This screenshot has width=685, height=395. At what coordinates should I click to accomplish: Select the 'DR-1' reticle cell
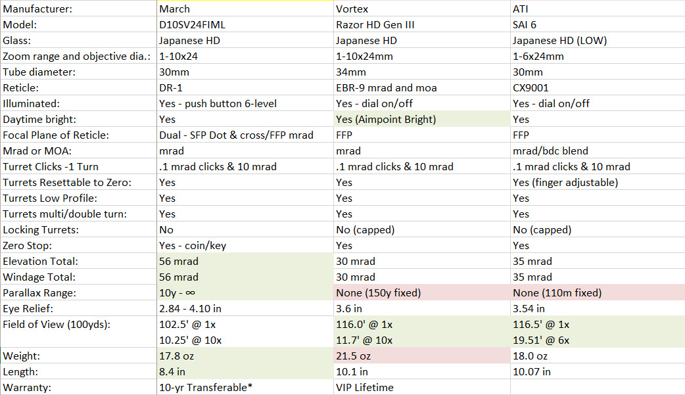point(245,87)
